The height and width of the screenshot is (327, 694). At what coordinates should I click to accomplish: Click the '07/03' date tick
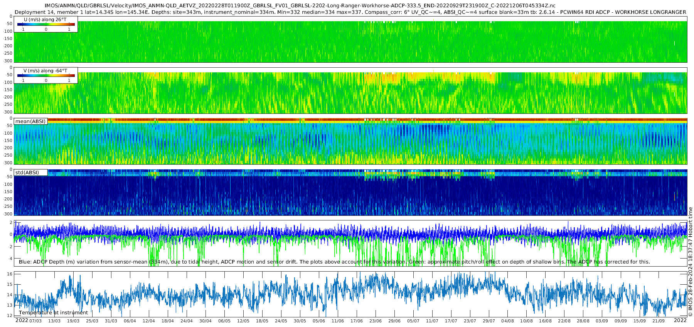(x=35, y=321)
